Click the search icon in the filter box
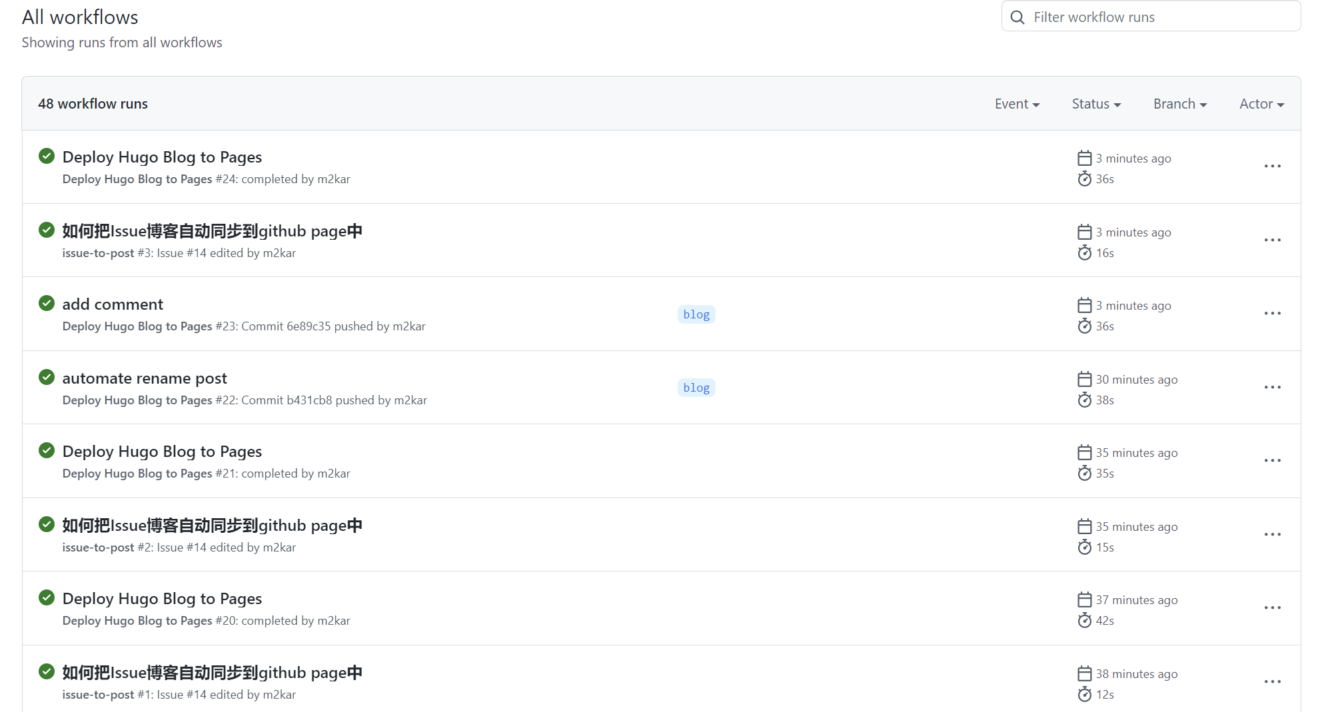Viewport: 1344px width, 712px height. coord(1017,17)
